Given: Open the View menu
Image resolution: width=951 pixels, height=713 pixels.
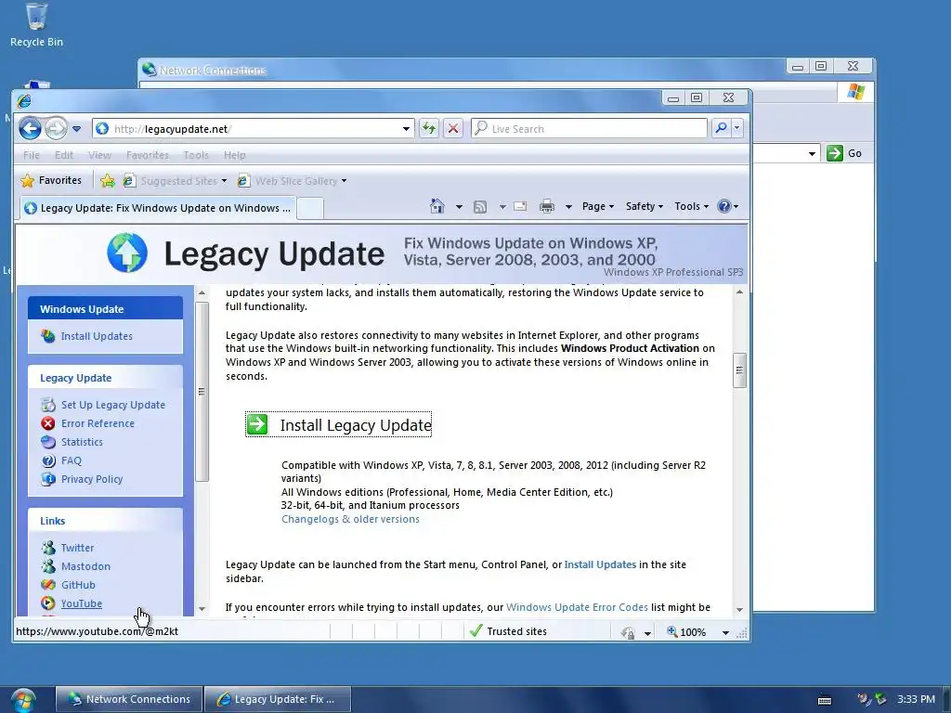Looking at the screenshot, I should (x=99, y=155).
